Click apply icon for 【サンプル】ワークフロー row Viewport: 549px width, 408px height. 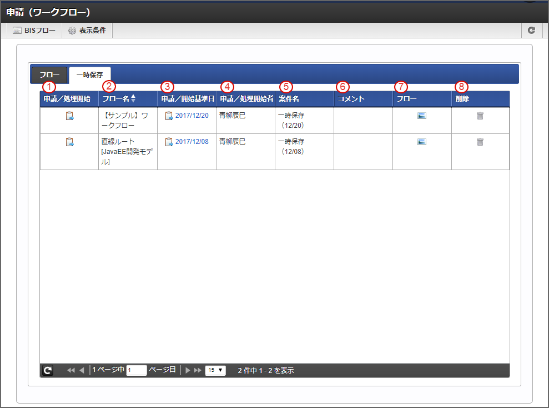click(69, 116)
